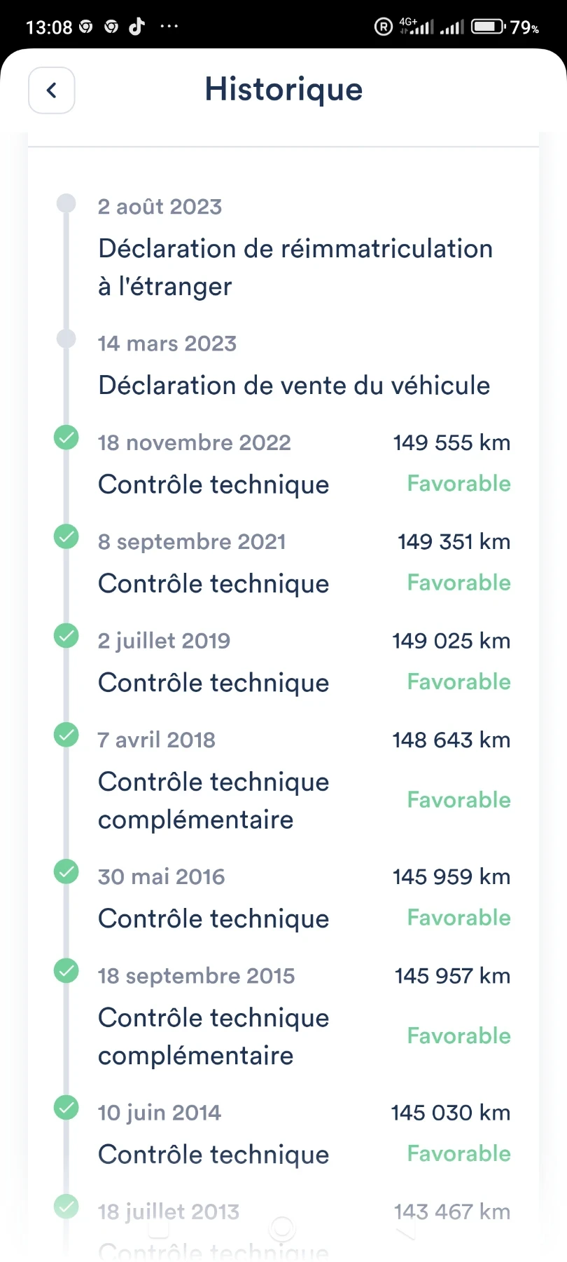Image resolution: width=567 pixels, height=1262 pixels.
Task: Tap the grey marker for 14 mars 2023
Action: coord(66,339)
